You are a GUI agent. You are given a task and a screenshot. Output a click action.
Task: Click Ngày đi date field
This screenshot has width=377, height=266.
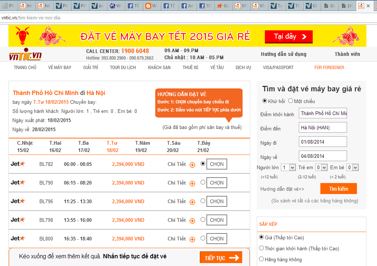click(323, 142)
